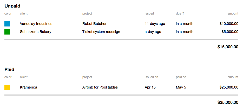Image resolution: width=243 pixels, height=108 pixels.
Task: Click the $10,000.00 invoice amount
Action: [x=229, y=24]
